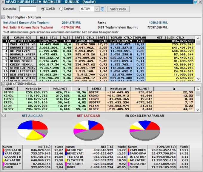Select the MIDAS MENKUL row
The height and width of the screenshot is (172, 203).
(x=99, y=61)
